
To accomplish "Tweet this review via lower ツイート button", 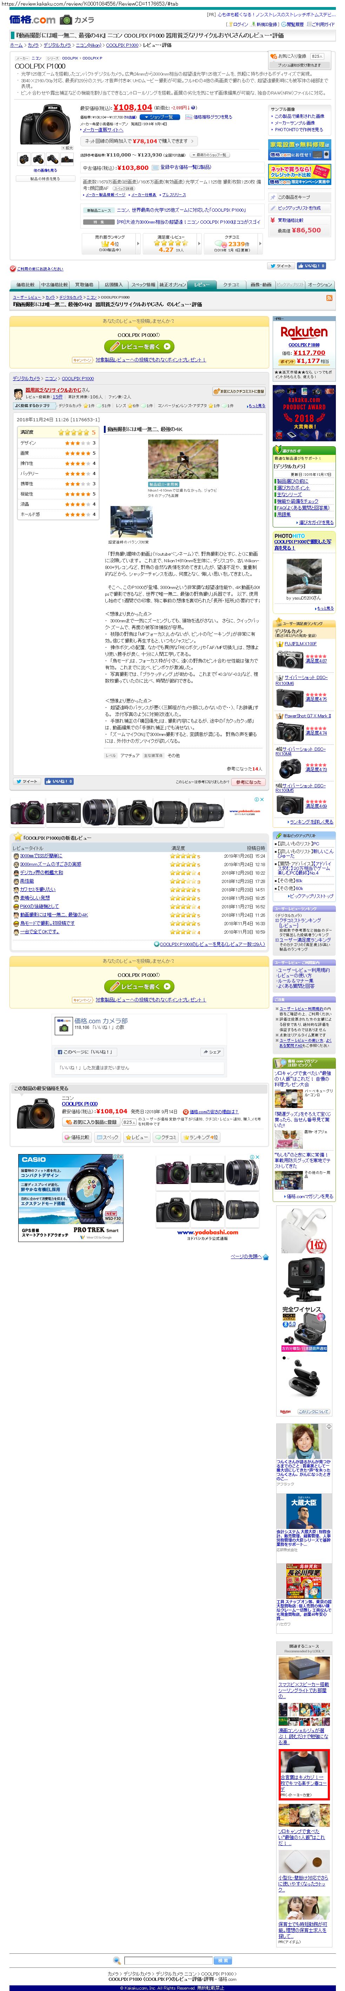I will [26, 781].
